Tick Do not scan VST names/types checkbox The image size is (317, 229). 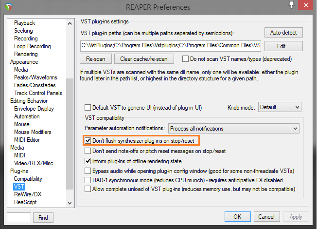pos(185,59)
